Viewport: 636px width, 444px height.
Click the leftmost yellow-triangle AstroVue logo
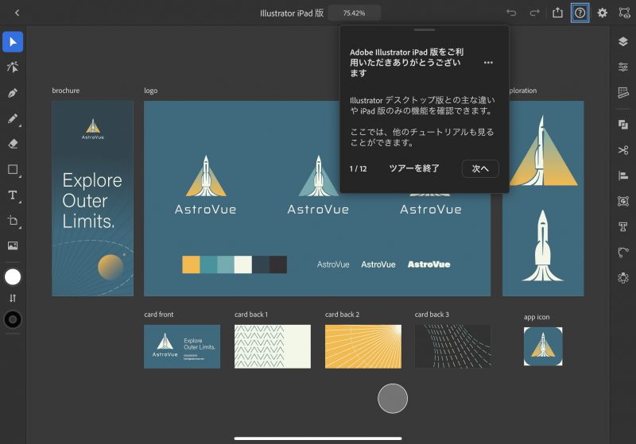(x=206, y=185)
